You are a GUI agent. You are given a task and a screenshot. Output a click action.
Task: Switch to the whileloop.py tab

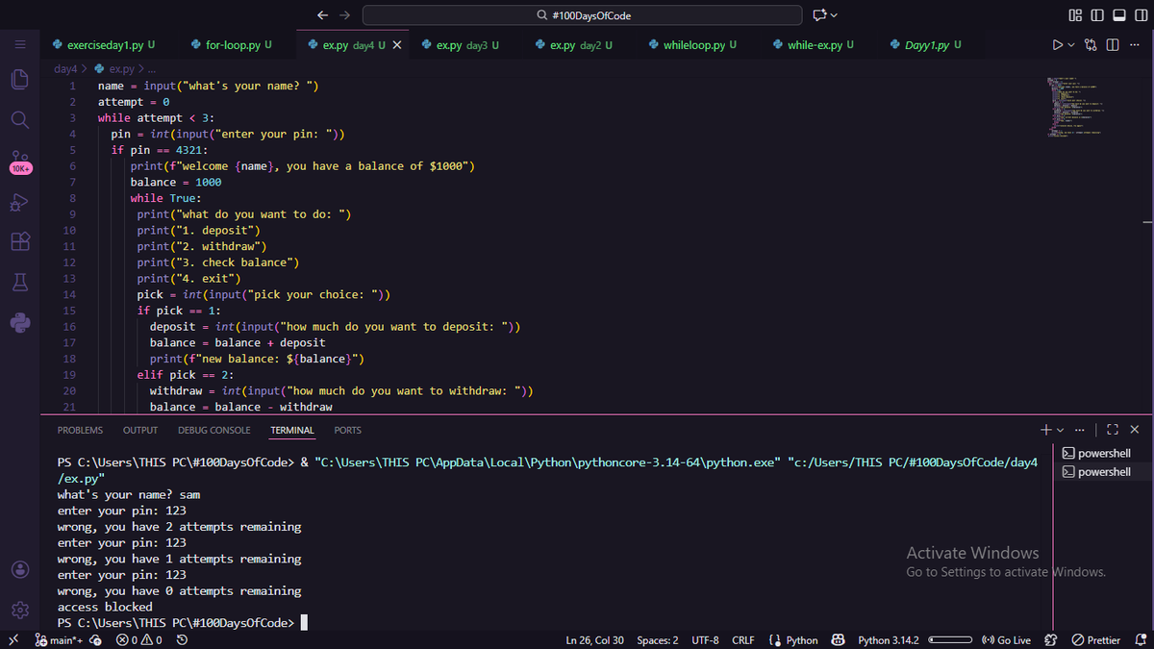693,44
